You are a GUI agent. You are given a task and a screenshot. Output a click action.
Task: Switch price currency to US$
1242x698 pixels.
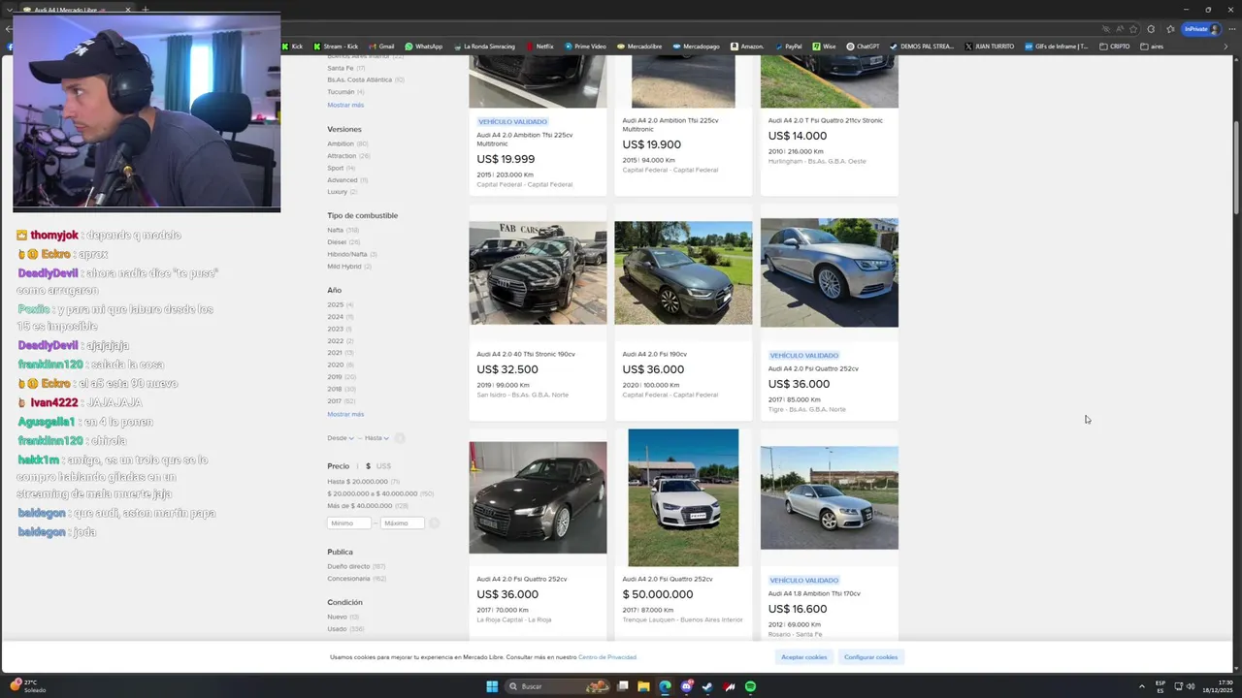[x=383, y=466]
